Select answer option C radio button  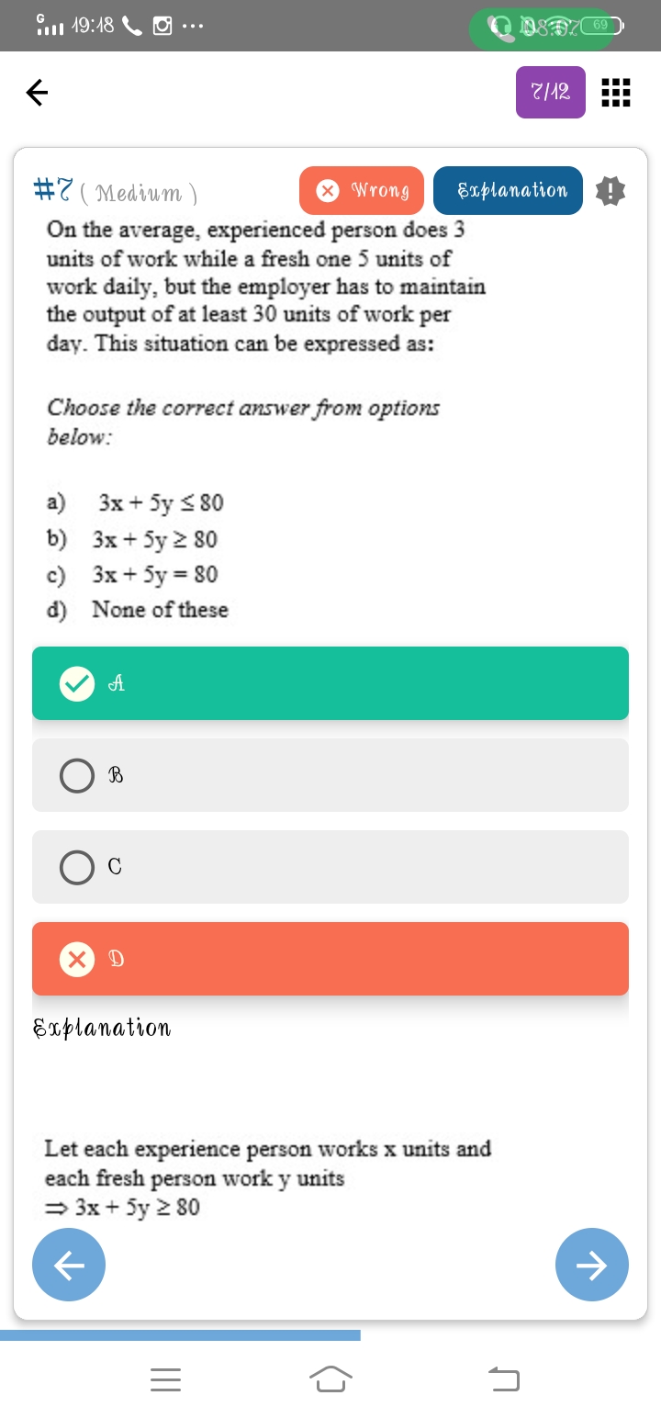(77, 867)
